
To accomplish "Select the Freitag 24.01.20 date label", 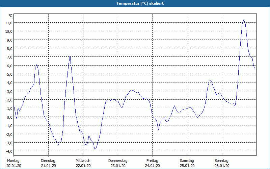I will point(152,163).
